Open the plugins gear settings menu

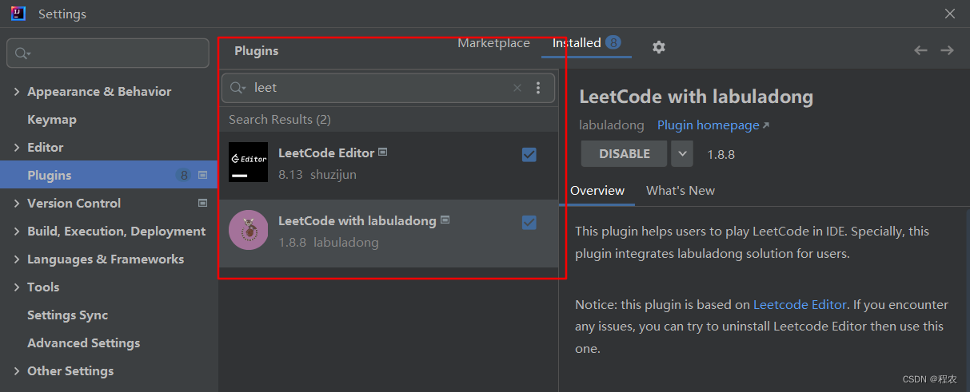[x=658, y=47]
